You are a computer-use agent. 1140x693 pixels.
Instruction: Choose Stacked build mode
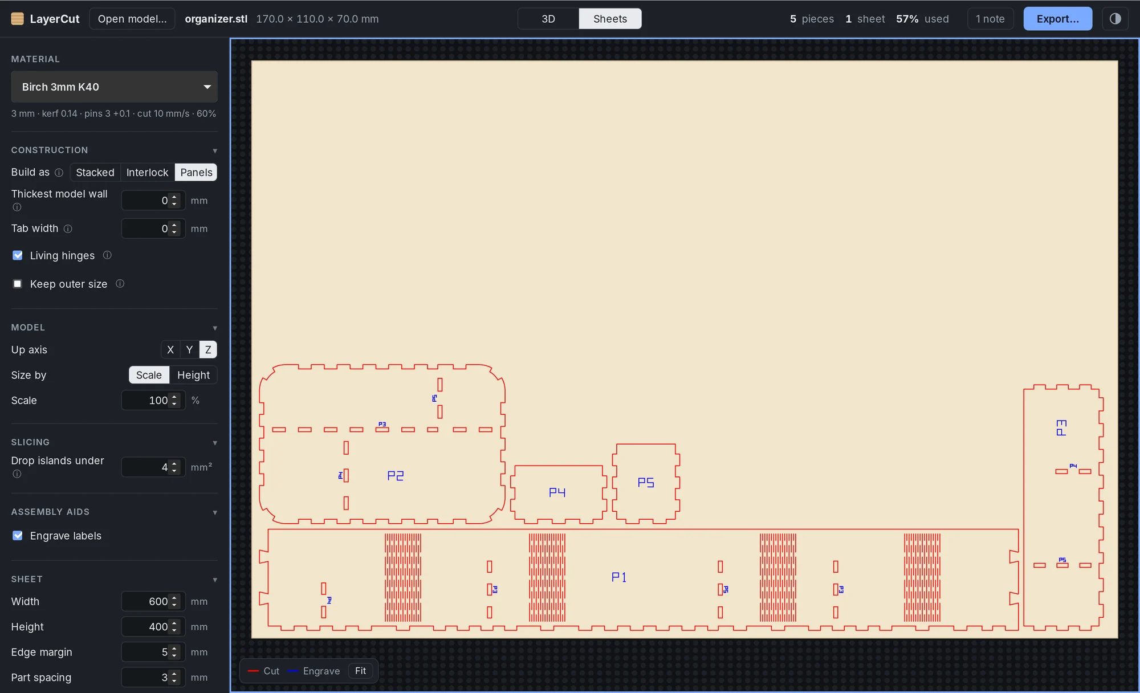95,173
